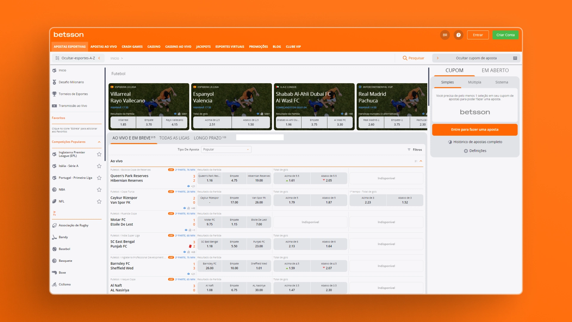Expand +48 markets for Caykur Rizespor
Viewport: 572px width, 322px height.
pyautogui.click(x=193, y=208)
